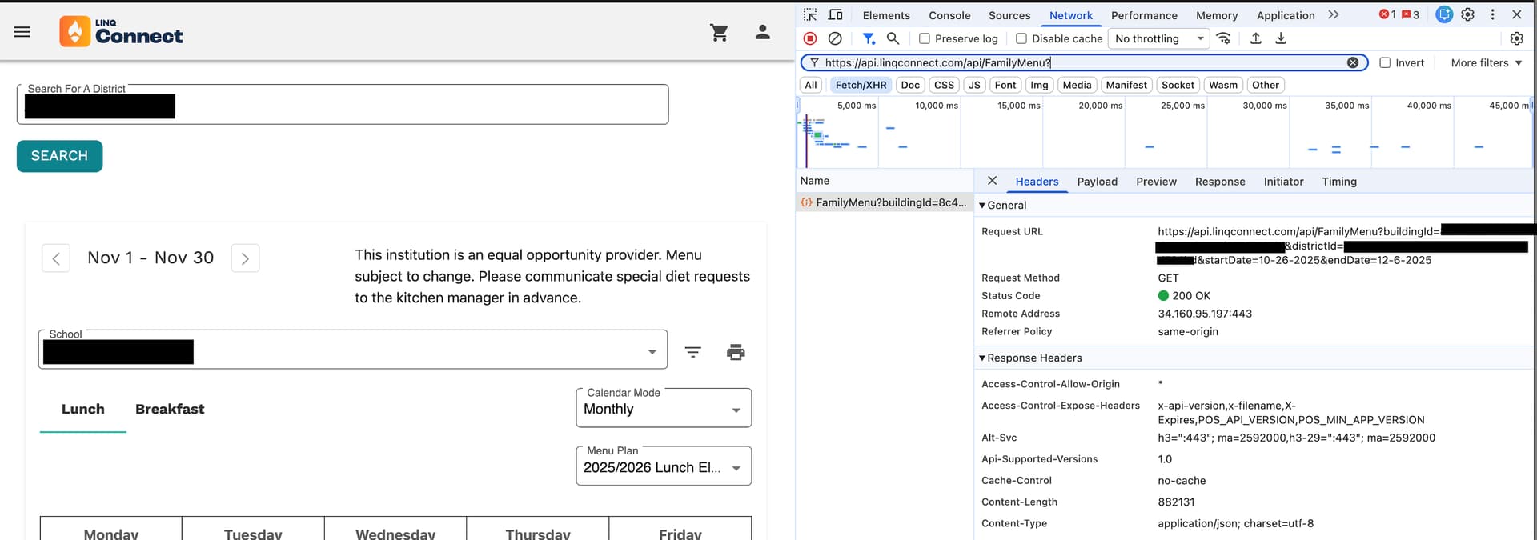The image size is (1537, 540).
Task: Click the error count badge showing 1
Action: click(x=1387, y=14)
